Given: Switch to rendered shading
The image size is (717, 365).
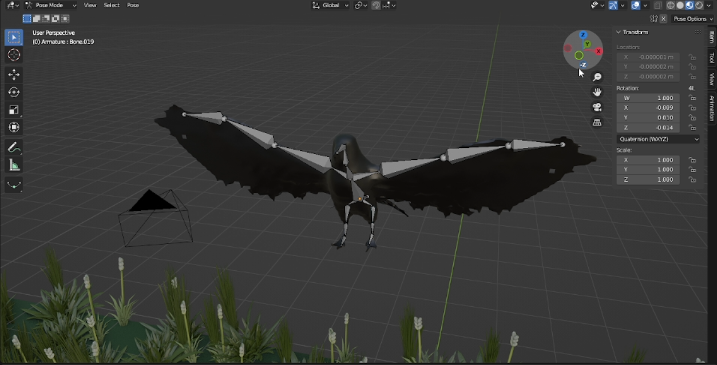Looking at the screenshot, I should [699, 5].
